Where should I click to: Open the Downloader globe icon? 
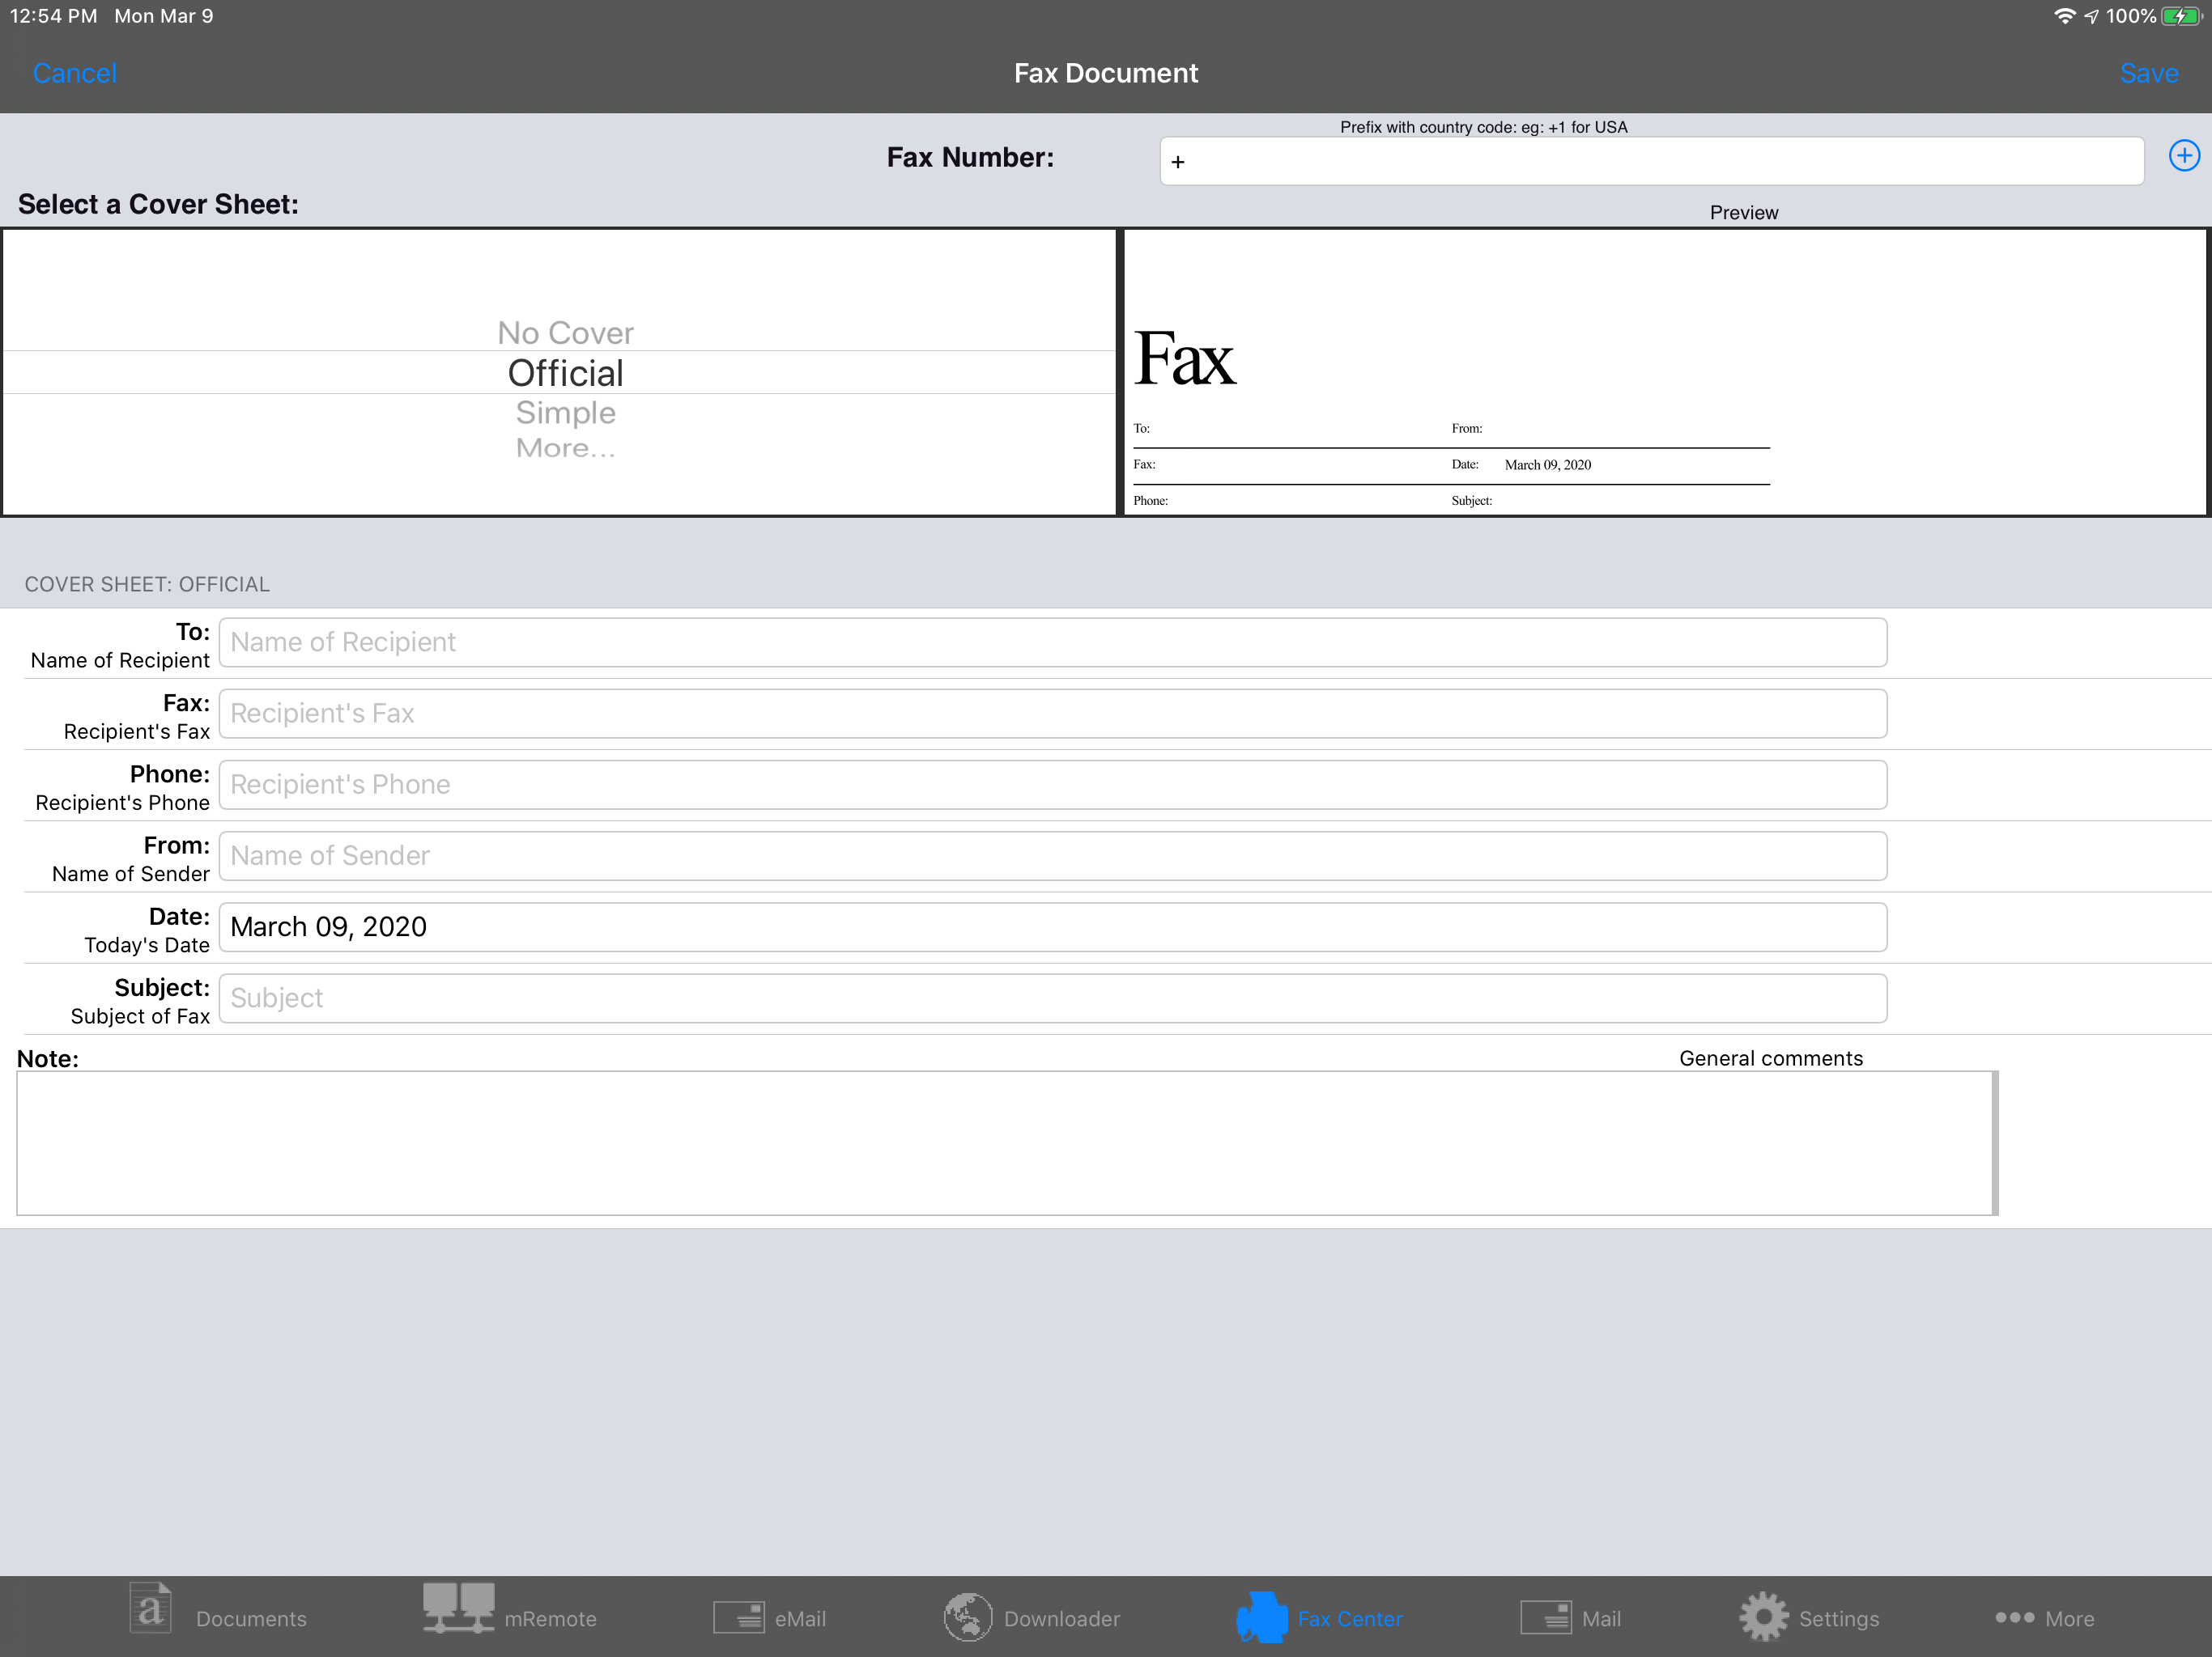click(x=968, y=1617)
